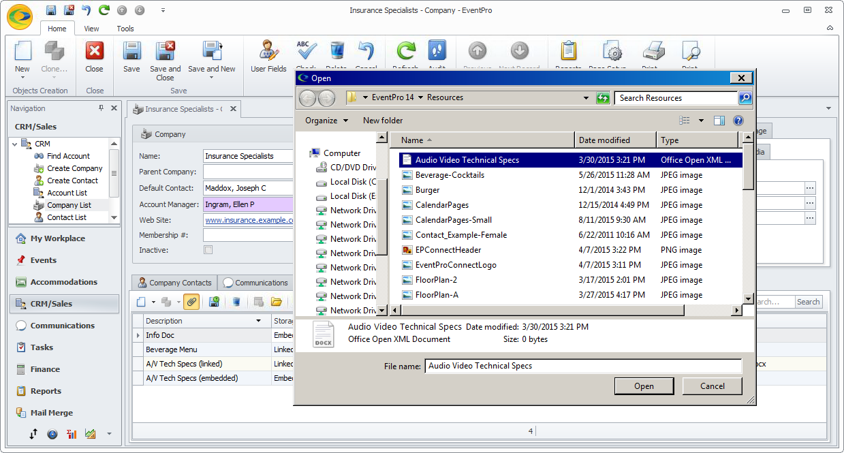Click the Audit footprints ribbon icon
The height and width of the screenshot is (453, 844).
(x=437, y=51)
